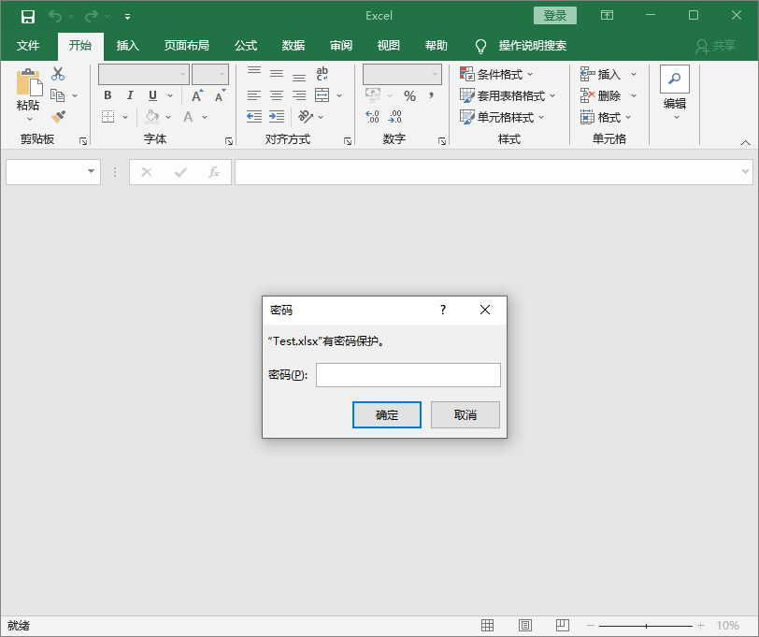Image resolution: width=759 pixels, height=637 pixels.
Task: Switch to the 视图 ribbon tab
Action: click(x=387, y=45)
